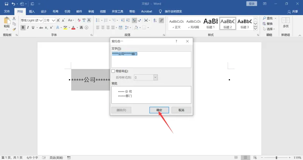The image size is (303, 160).
Task: Clear all formatting with the eraser icon
Action: pos(79,20)
